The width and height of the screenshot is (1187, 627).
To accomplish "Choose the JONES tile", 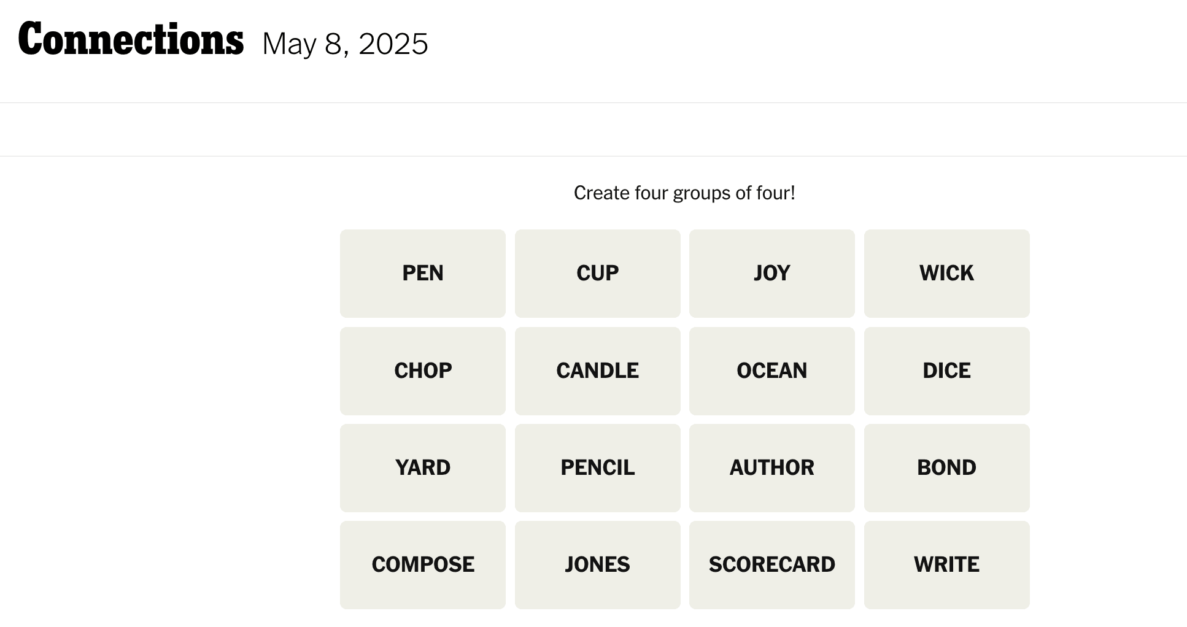I will pos(597,564).
